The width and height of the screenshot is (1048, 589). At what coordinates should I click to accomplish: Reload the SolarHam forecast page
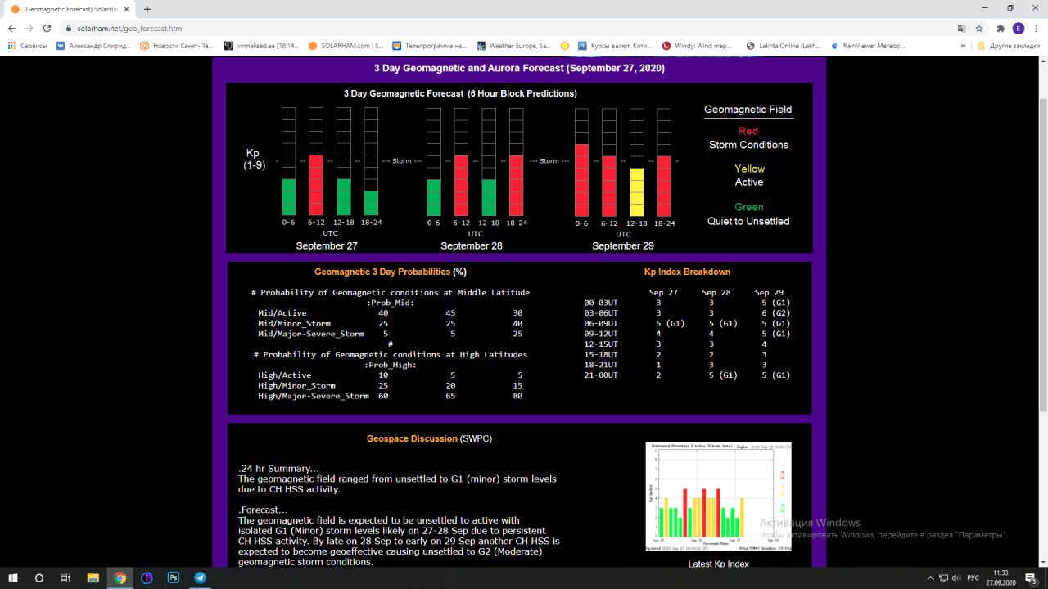48,28
